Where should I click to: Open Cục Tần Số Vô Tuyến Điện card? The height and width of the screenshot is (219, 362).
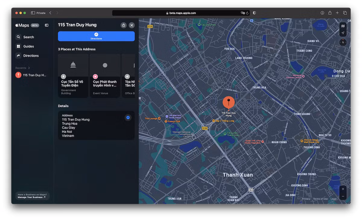tap(73, 76)
